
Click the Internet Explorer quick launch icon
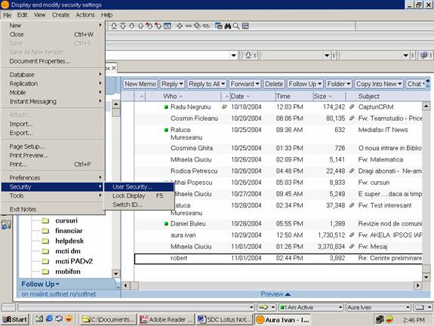pyautogui.click(x=49, y=319)
